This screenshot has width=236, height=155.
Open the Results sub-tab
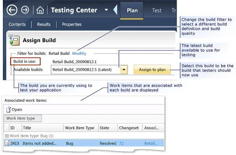point(44,24)
